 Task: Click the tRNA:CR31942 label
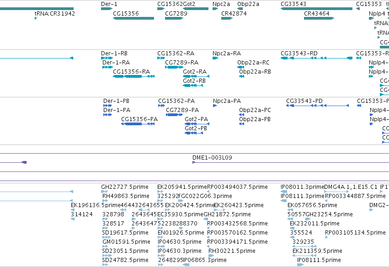point(55,13)
